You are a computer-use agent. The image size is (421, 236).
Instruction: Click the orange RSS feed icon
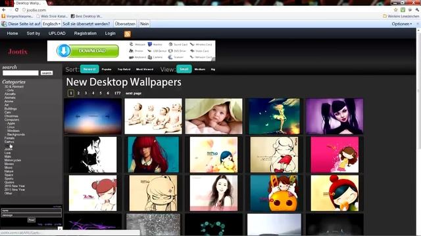[127, 34]
